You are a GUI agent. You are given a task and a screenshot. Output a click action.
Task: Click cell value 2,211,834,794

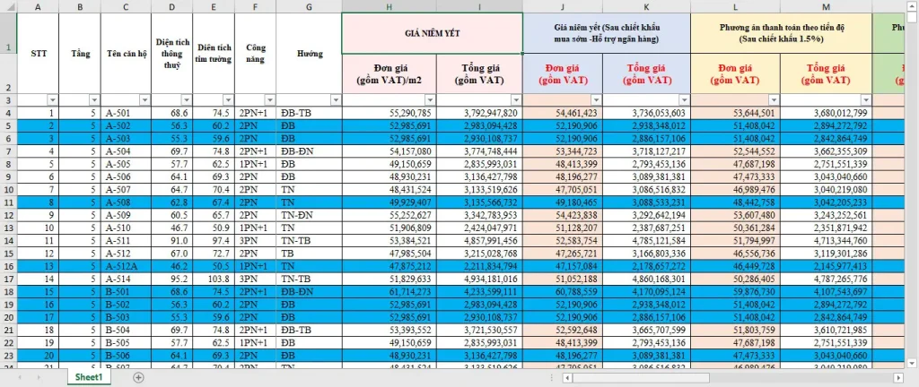point(479,267)
